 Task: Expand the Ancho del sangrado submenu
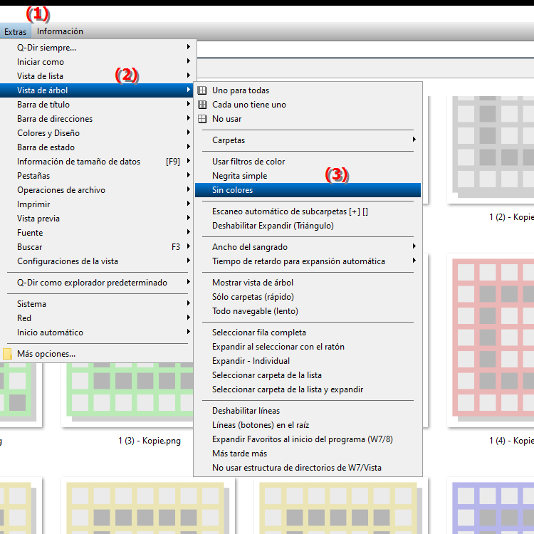pyautogui.click(x=308, y=247)
